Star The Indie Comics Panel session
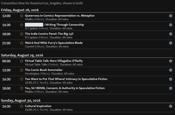175x115 pixels. click(x=22, y=34)
